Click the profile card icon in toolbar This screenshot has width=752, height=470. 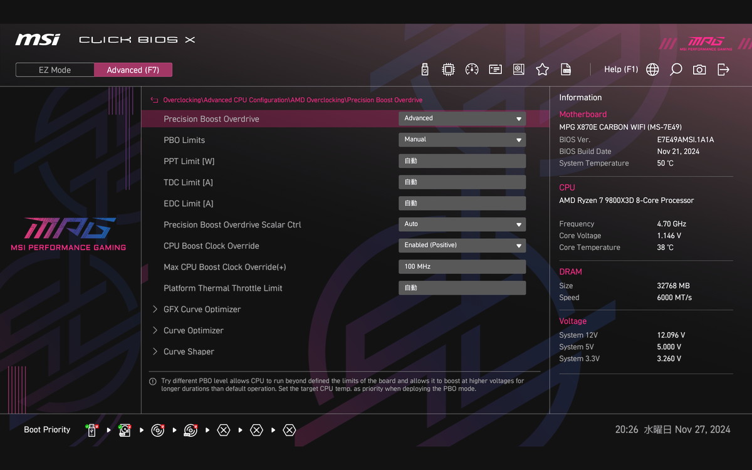coord(495,70)
